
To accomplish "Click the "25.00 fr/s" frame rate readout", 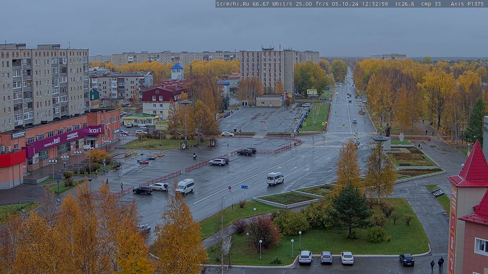I will point(312,4).
